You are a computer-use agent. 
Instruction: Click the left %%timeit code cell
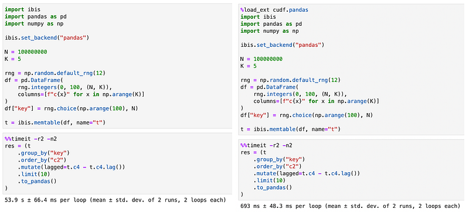coord(117,163)
